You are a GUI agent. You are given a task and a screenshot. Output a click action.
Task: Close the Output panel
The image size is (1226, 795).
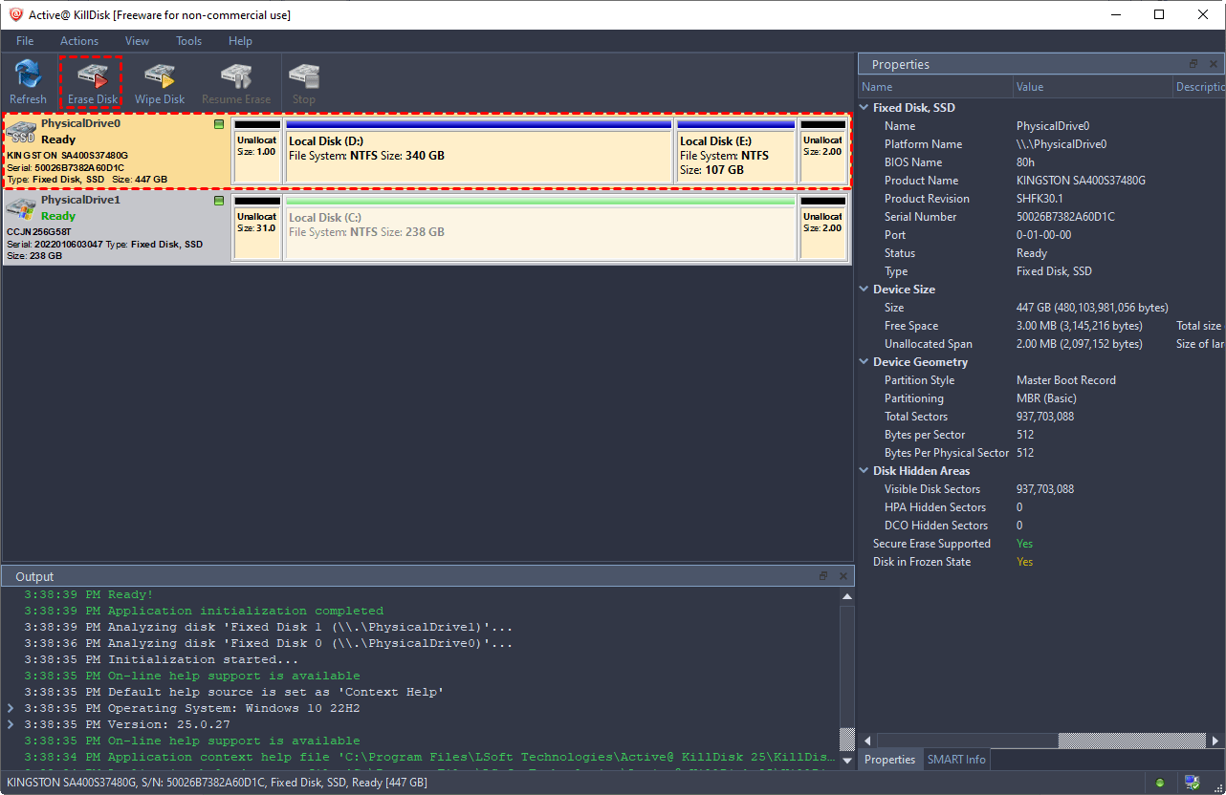(843, 576)
